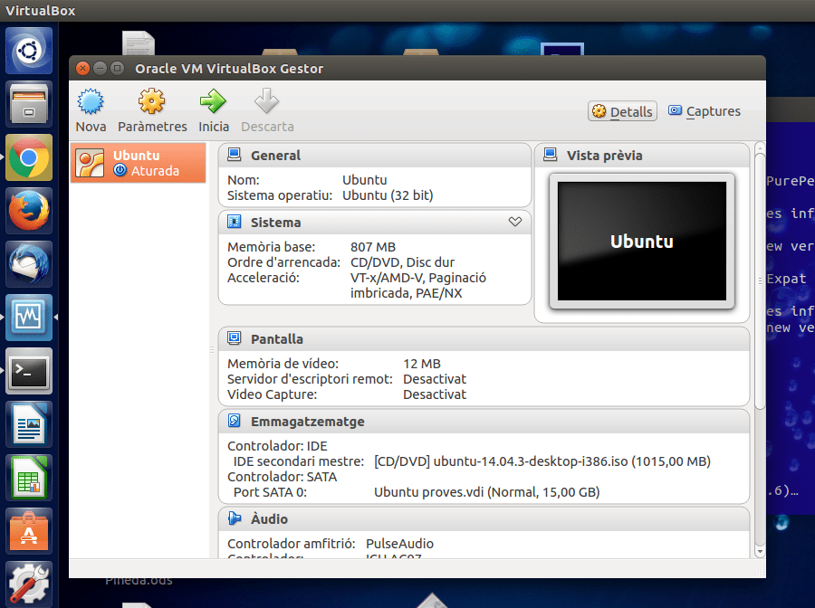Open the Files manager launcher icon
This screenshot has width=815, height=608.
(29, 104)
